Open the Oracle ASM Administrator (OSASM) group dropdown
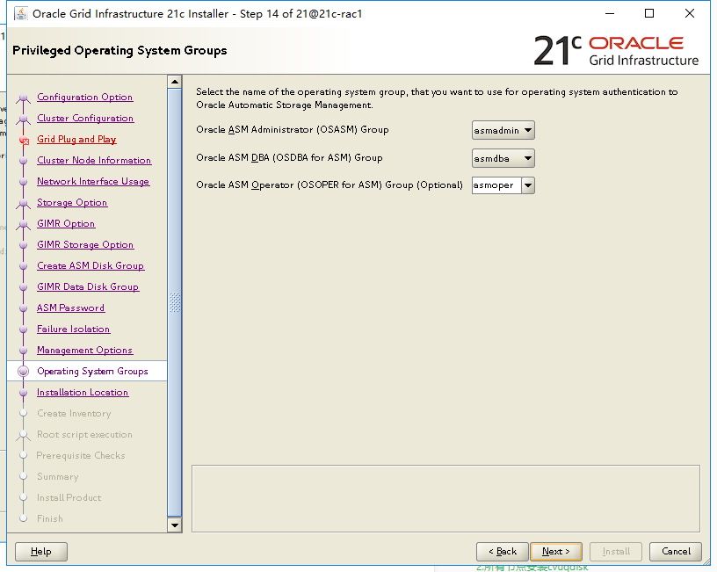The height and width of the screenshot is (572, 717). tap(503, 130)
